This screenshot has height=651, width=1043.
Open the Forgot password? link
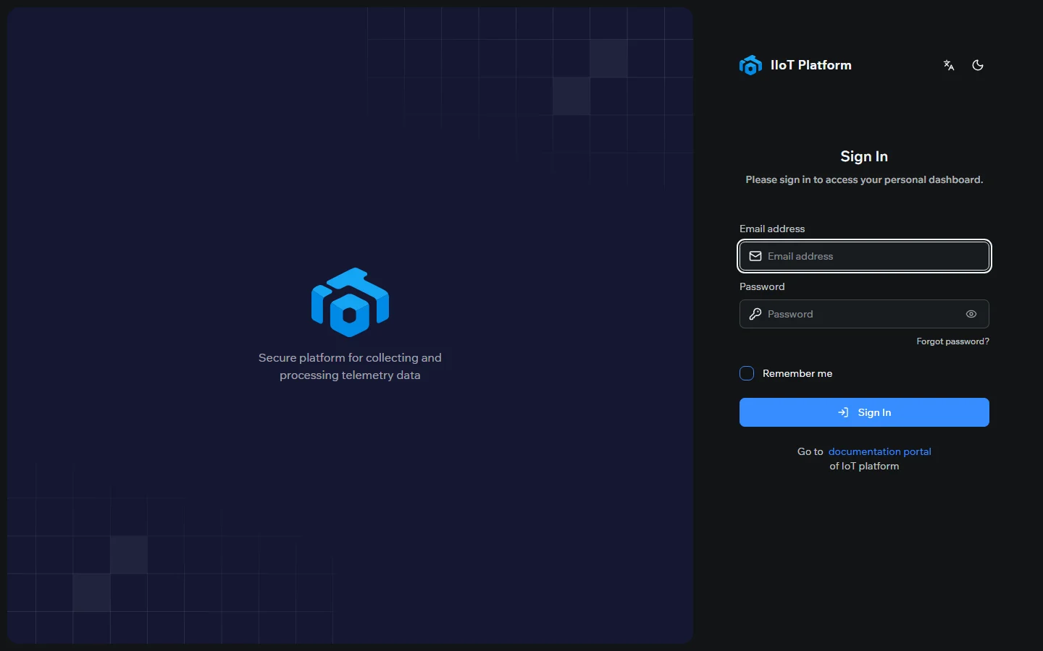[952, 341]
